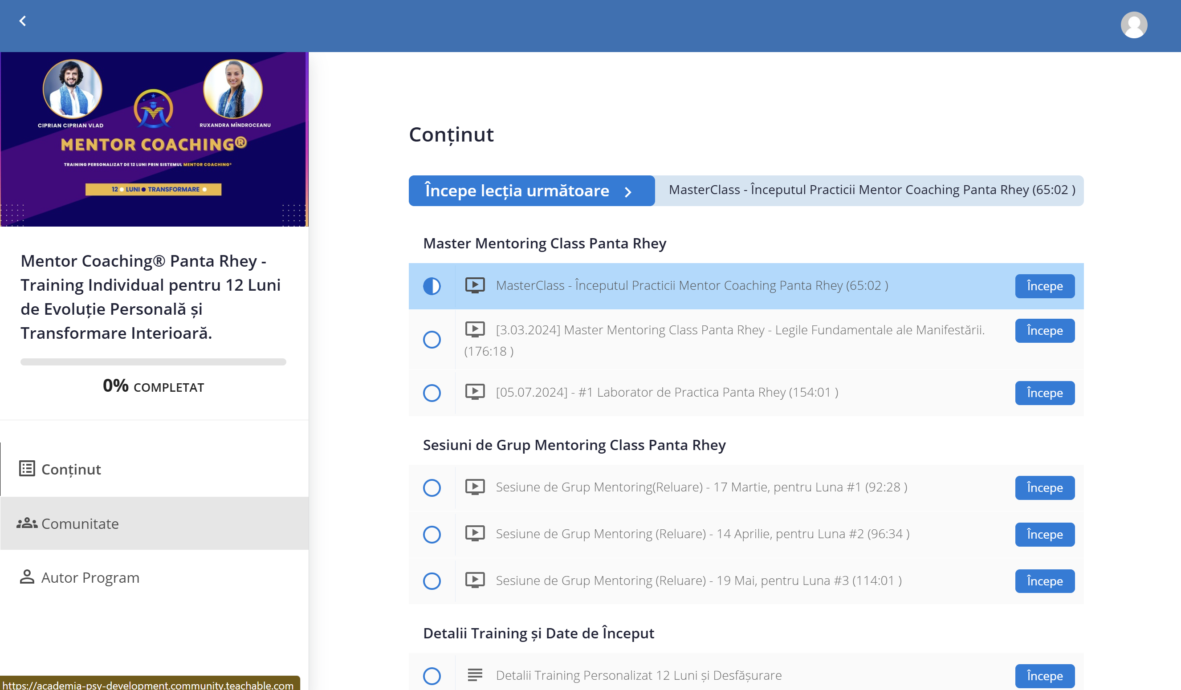
Task: Open lesson [05.07.2024] - #1 Laborator de Practica
Action: pyautogui.click(x=667, y=392)
